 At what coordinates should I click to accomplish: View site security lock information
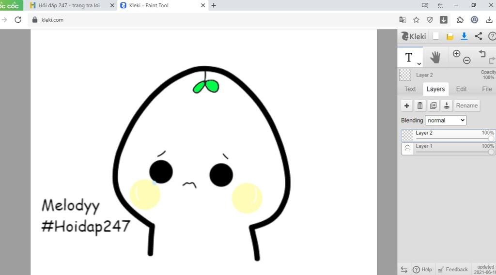tap(35, 19)
